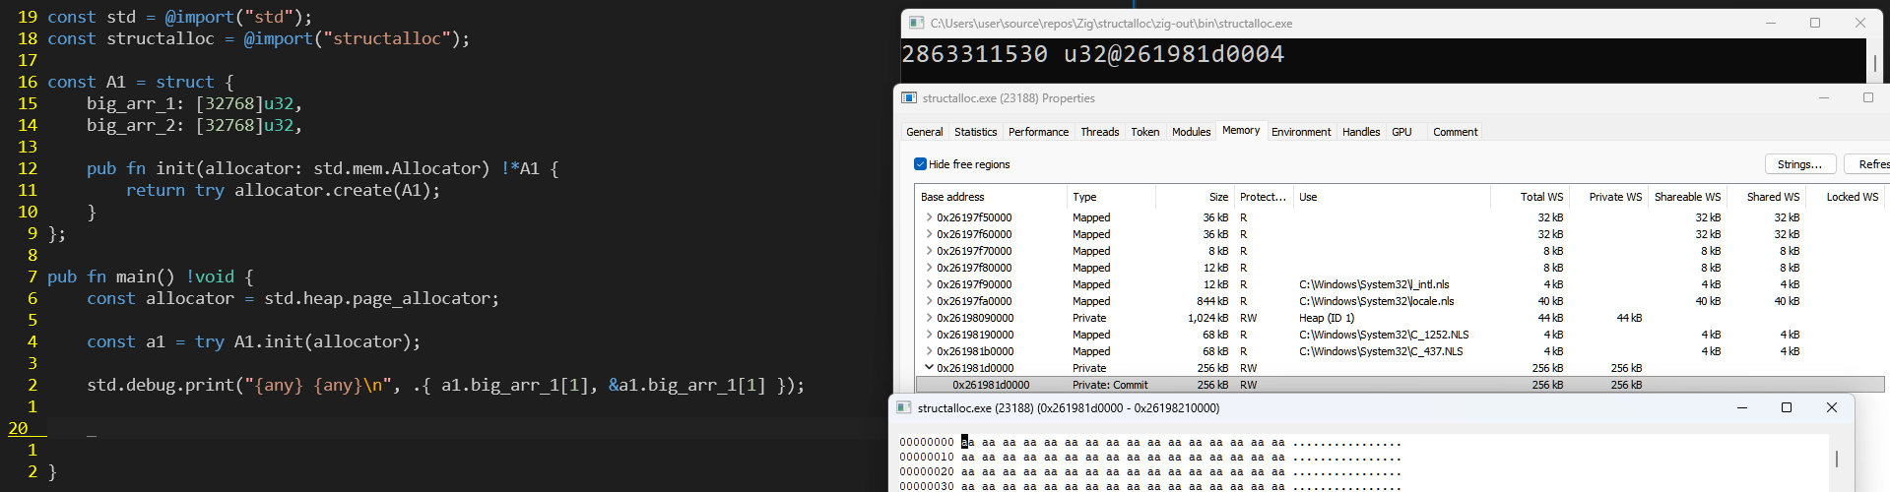The height and width of the screenshot is (492, 1890).
Task: Switch to the Threads tab
Action: (1099, 132)
